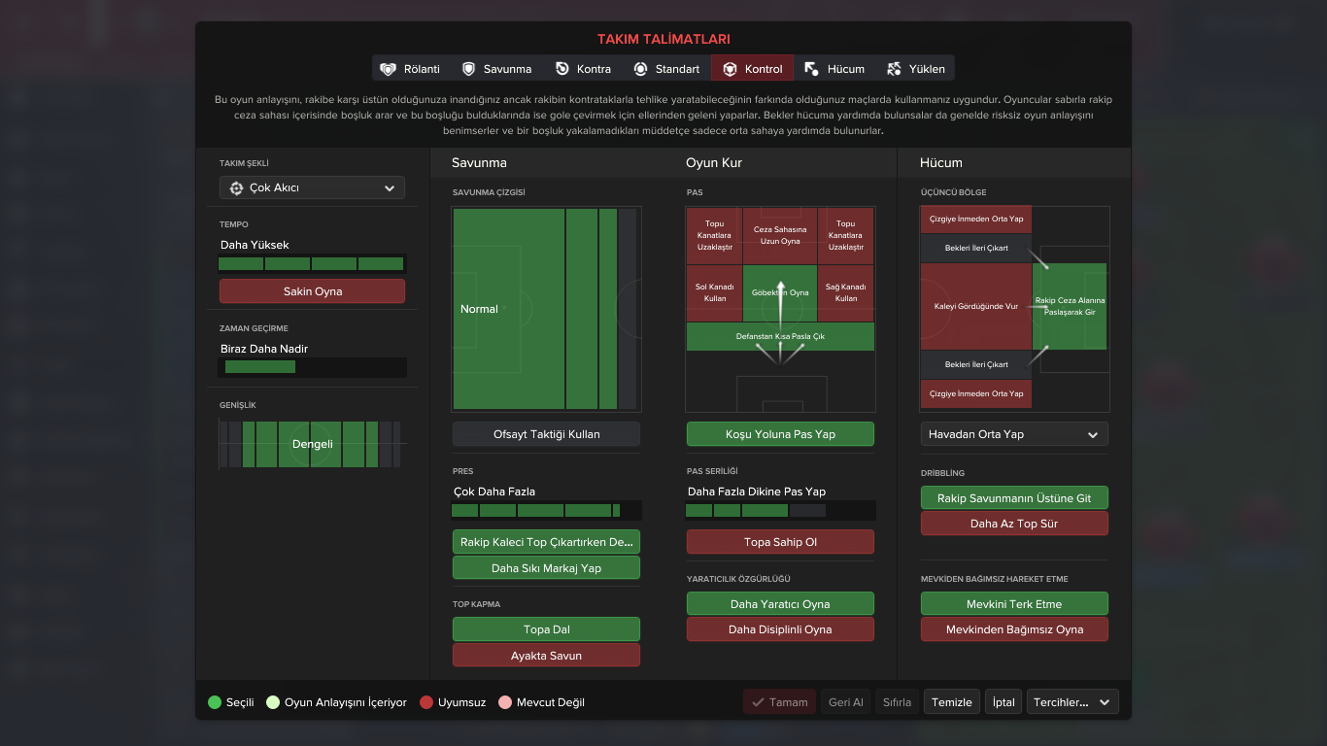
Task: Click the Standart mentality icon
Action: pos(640,69)
